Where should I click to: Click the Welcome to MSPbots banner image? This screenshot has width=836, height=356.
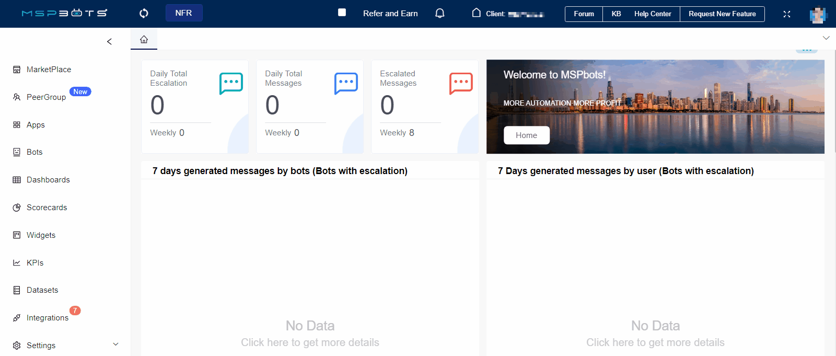[655, 107]
